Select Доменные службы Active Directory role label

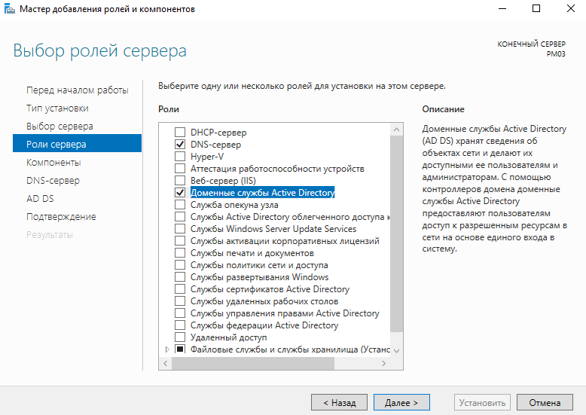pos(262,193)
